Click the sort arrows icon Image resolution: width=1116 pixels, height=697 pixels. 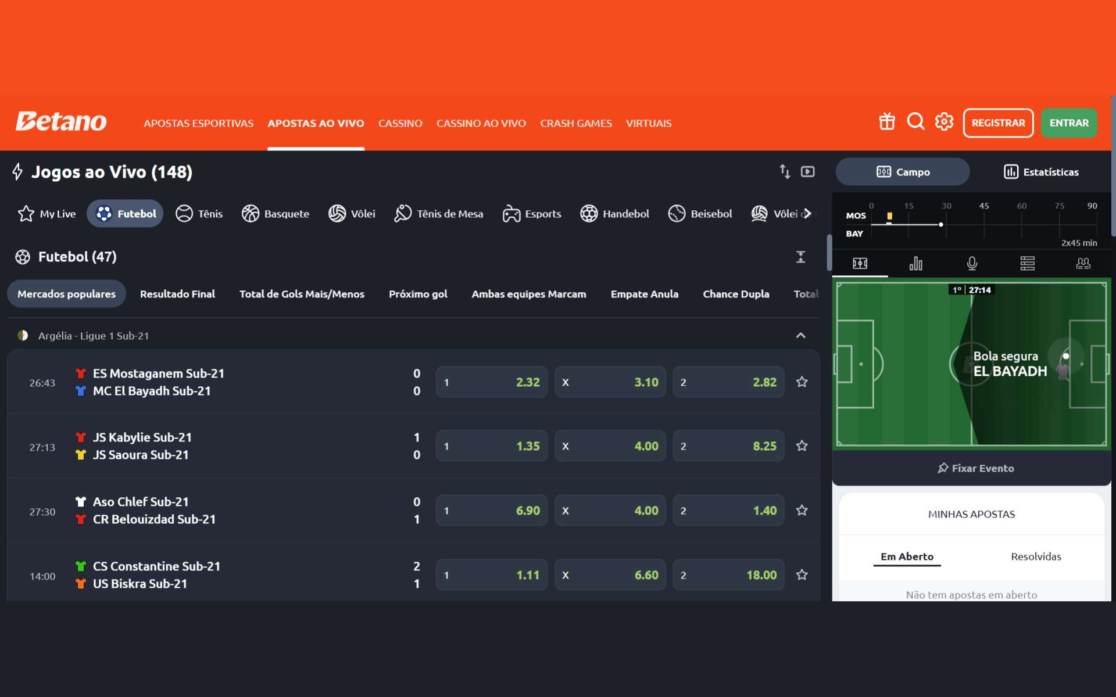coord(785,171)
